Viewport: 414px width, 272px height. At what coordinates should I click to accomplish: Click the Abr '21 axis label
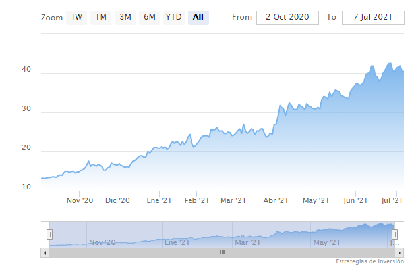(276, 200)
